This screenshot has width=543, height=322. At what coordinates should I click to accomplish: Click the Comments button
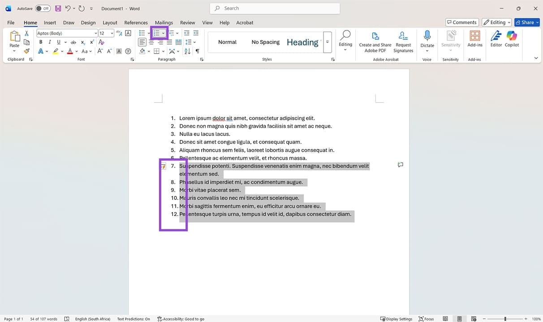pyautogui.click(x=461, y=22)
